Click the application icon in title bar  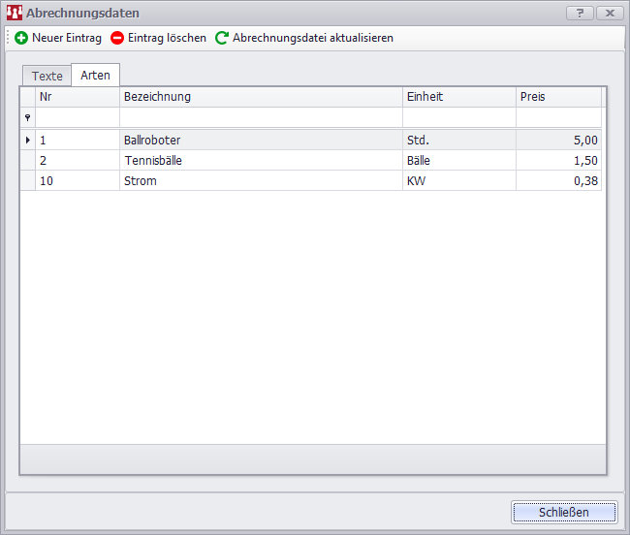click(14, 14)
